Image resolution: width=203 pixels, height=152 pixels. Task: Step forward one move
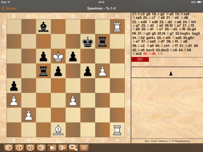31,147
